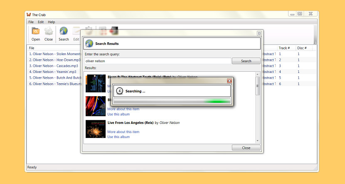
Task: Select the first album cover thumbnail
Action: point(96,83)
